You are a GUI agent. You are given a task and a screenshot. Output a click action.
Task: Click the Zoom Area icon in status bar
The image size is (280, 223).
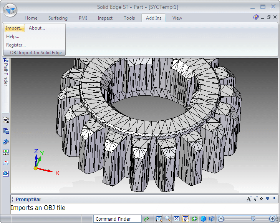[159, 219]
